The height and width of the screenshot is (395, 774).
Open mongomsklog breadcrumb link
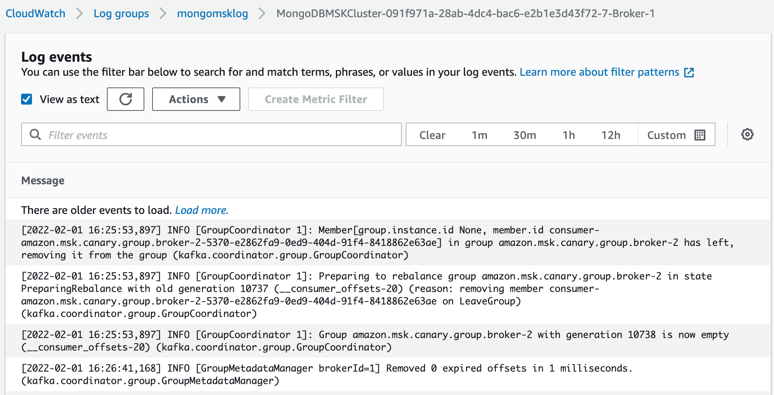(x=213, y=13)
